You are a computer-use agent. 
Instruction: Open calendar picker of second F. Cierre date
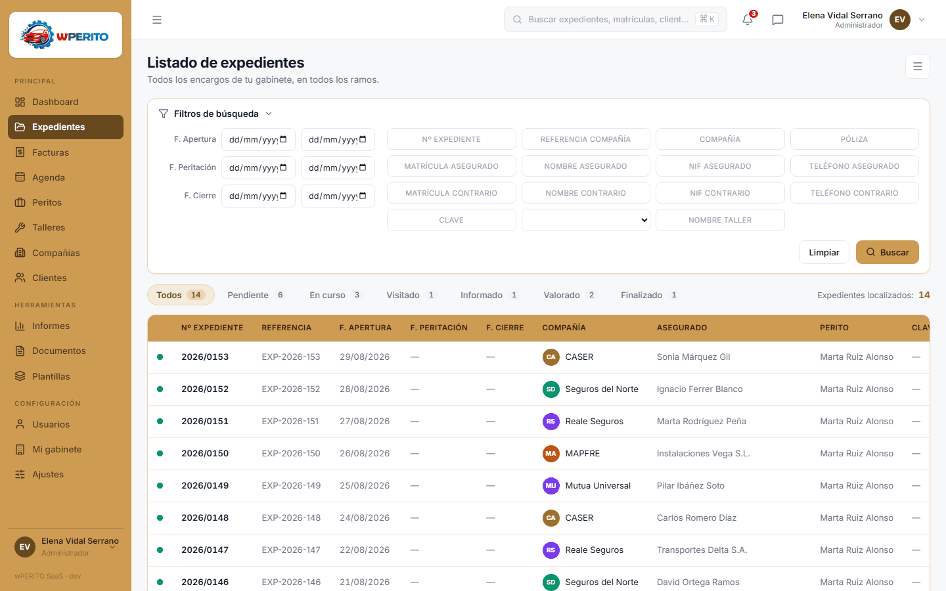point(363,196)
